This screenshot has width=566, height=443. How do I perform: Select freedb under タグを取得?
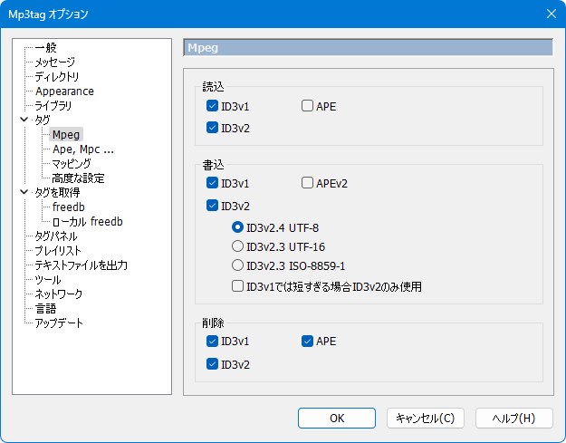click(69, 207)
